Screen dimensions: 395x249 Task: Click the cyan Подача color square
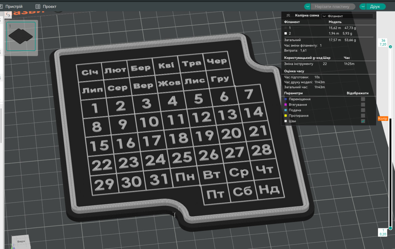click(286, 110)
